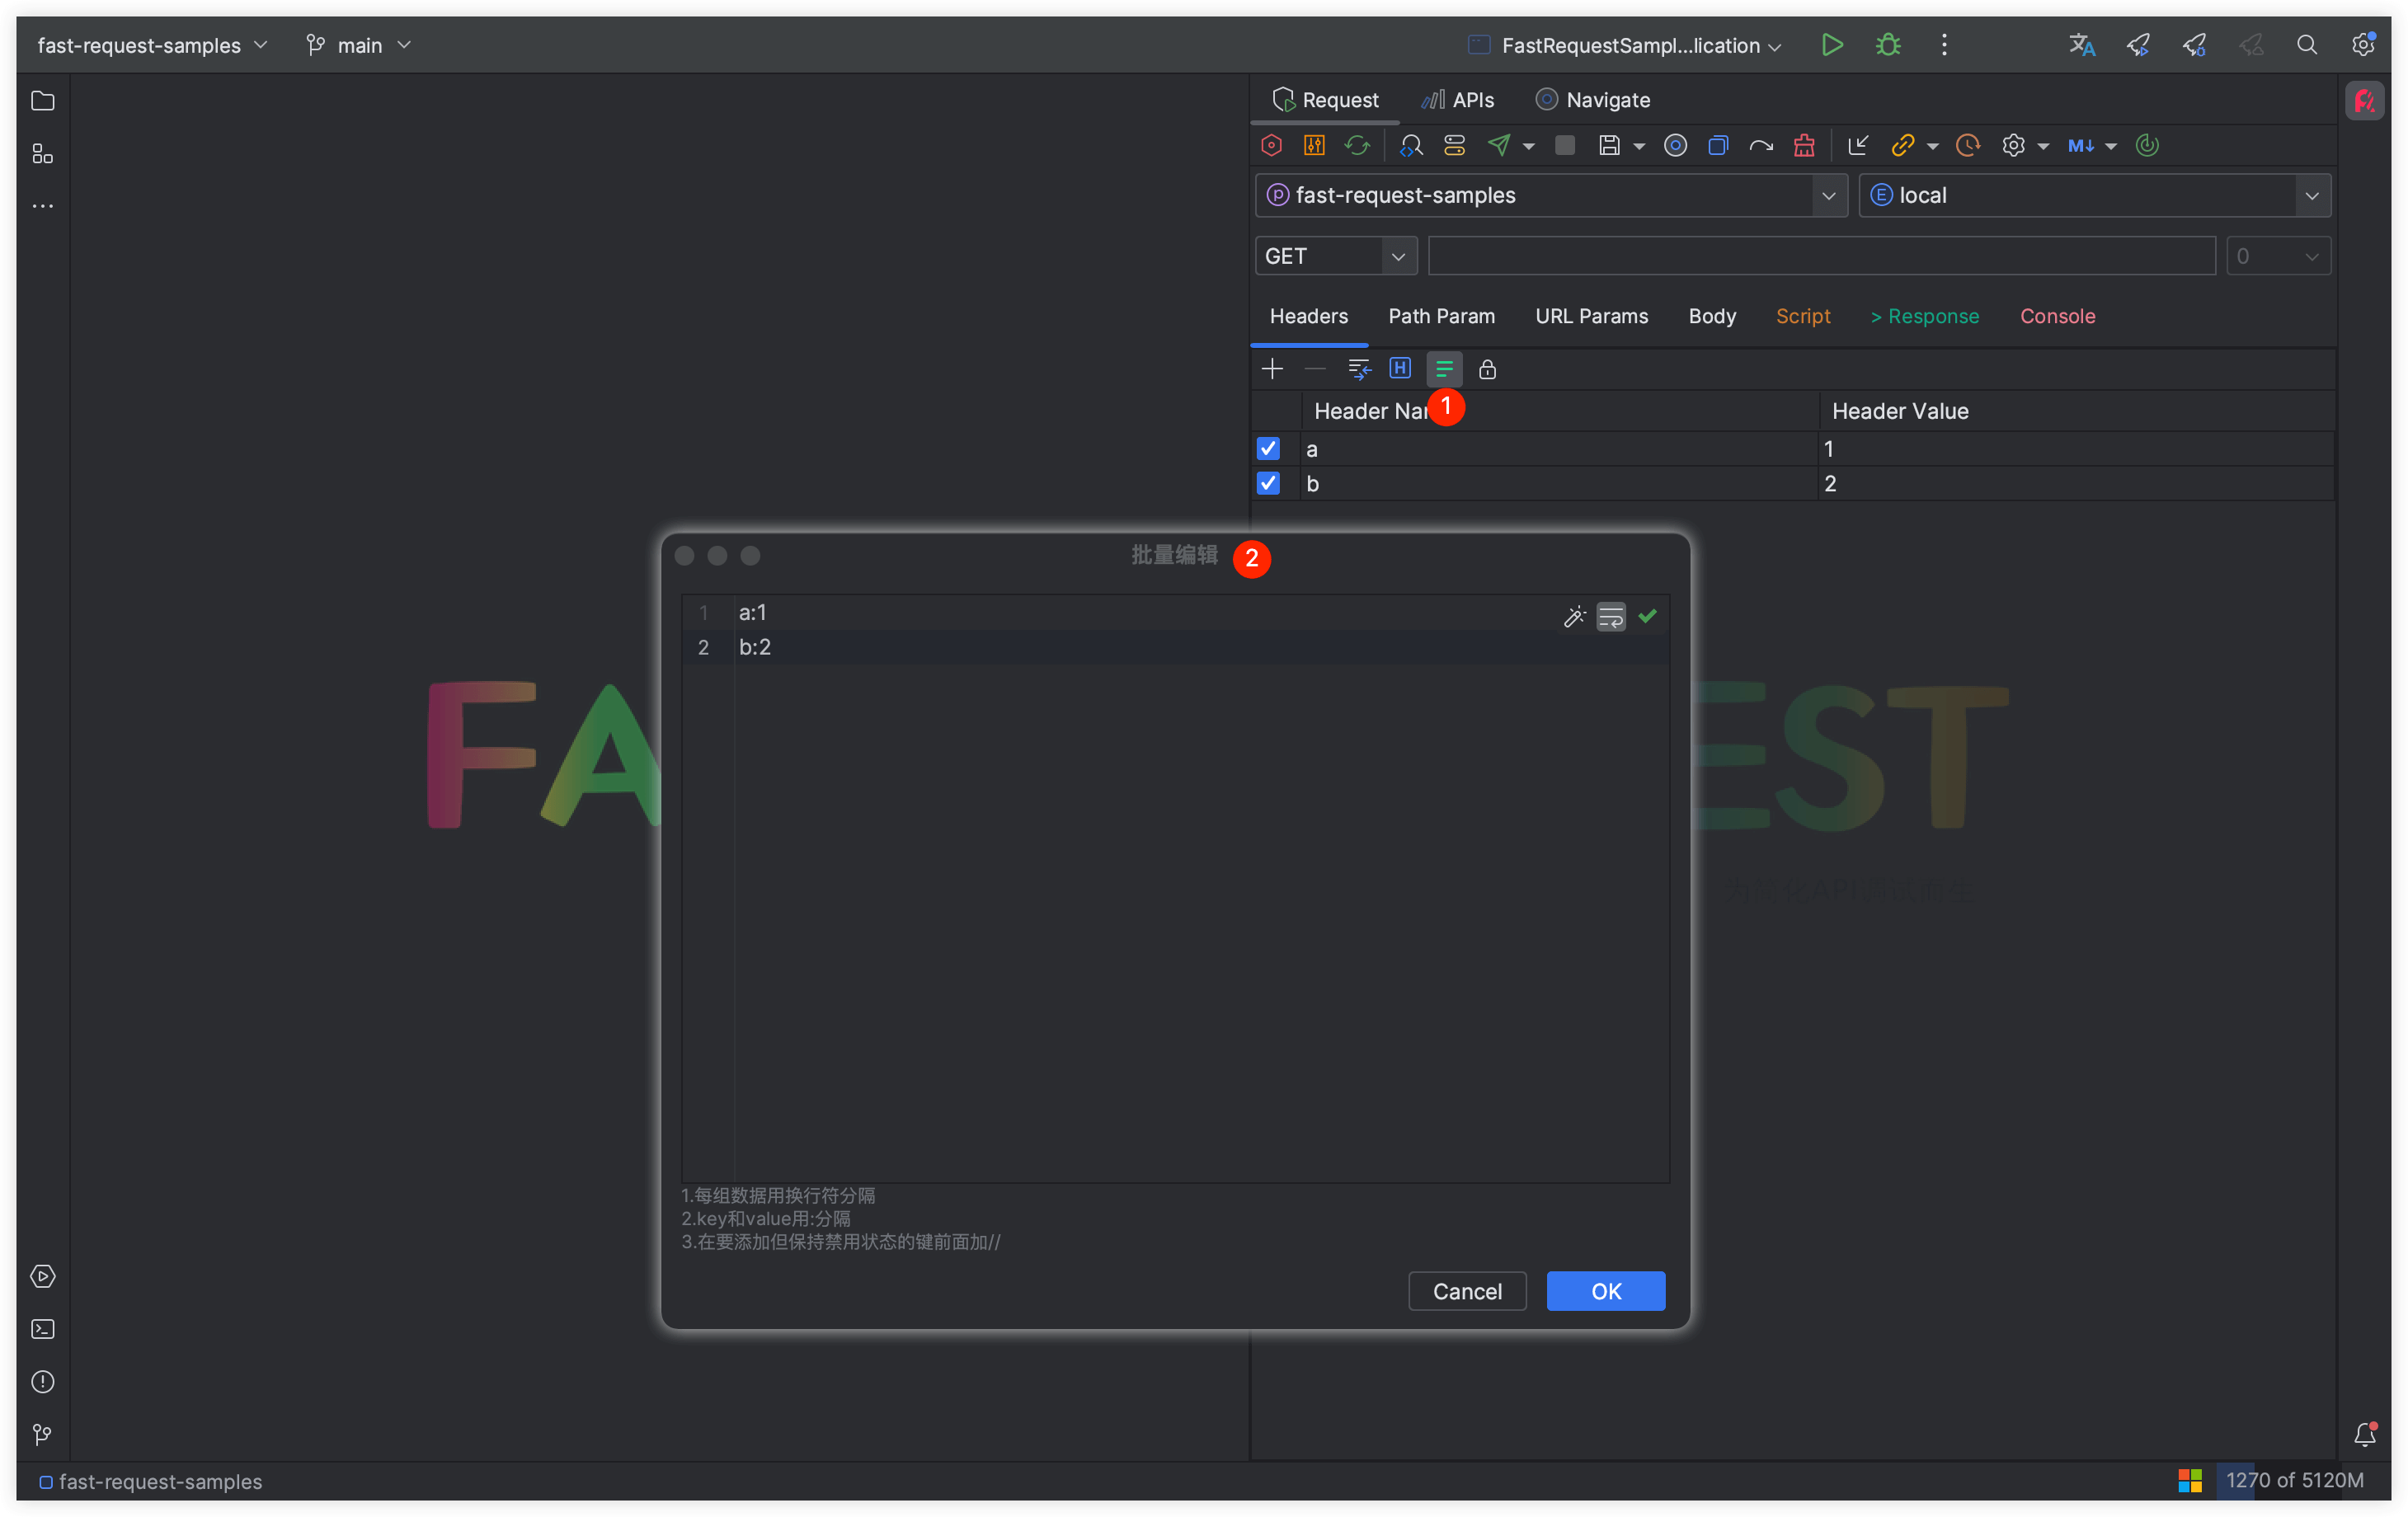Viewport: 2408px width, 1517px height.
Task: Uncheck the checkbox for header b
Action: pos(1268,483)
